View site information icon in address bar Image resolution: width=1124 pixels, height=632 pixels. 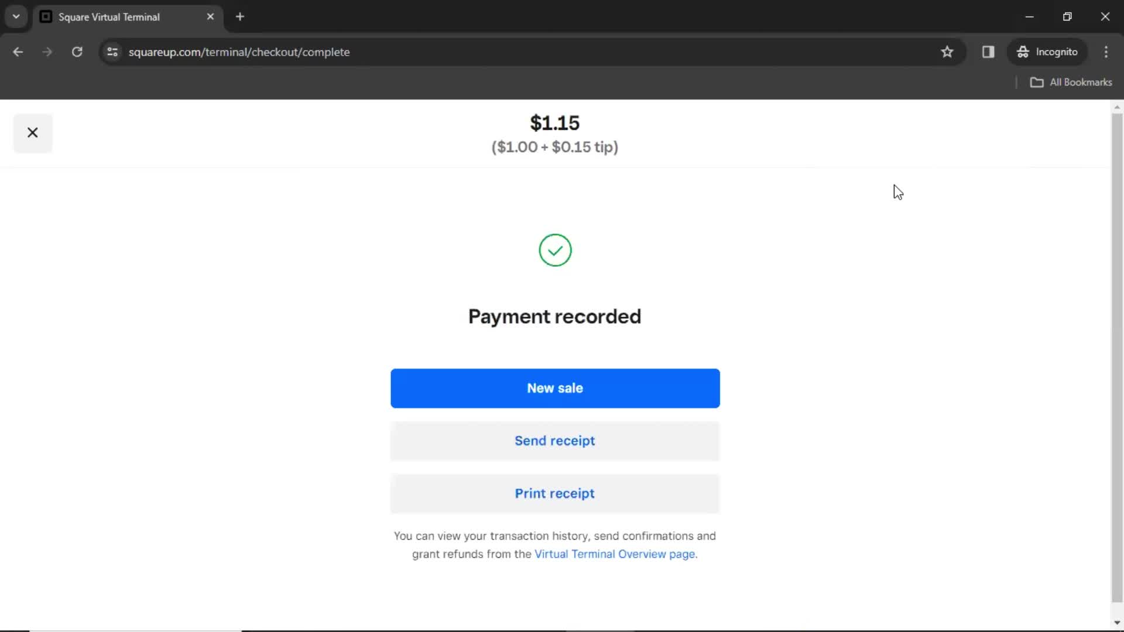112,52
